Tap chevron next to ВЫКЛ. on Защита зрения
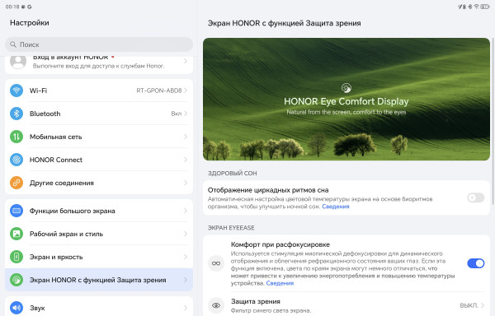The height and width of the screenshot is (316, 495). pos(483,305)
